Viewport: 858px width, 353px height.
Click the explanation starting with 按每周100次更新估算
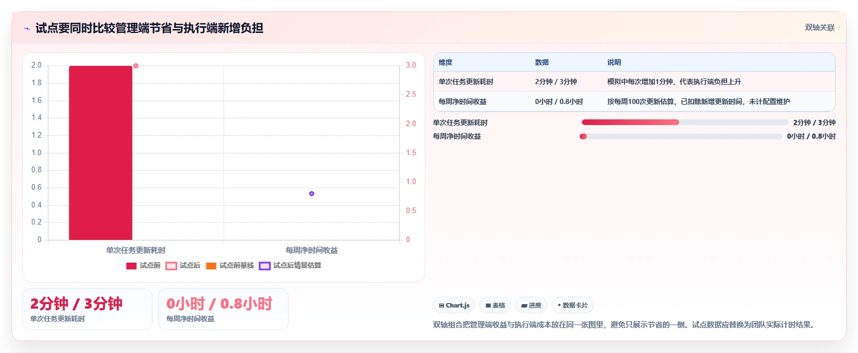pyautogui.click(x=699, y=102)
